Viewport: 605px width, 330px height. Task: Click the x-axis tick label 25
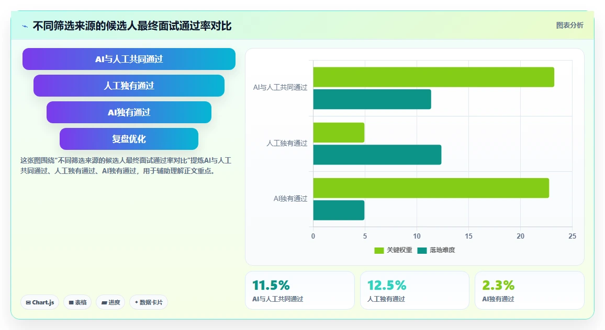click(x=572, y=236)
